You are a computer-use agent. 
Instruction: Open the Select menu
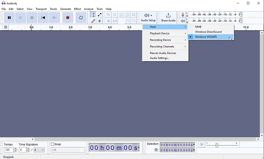click(20, 9)
